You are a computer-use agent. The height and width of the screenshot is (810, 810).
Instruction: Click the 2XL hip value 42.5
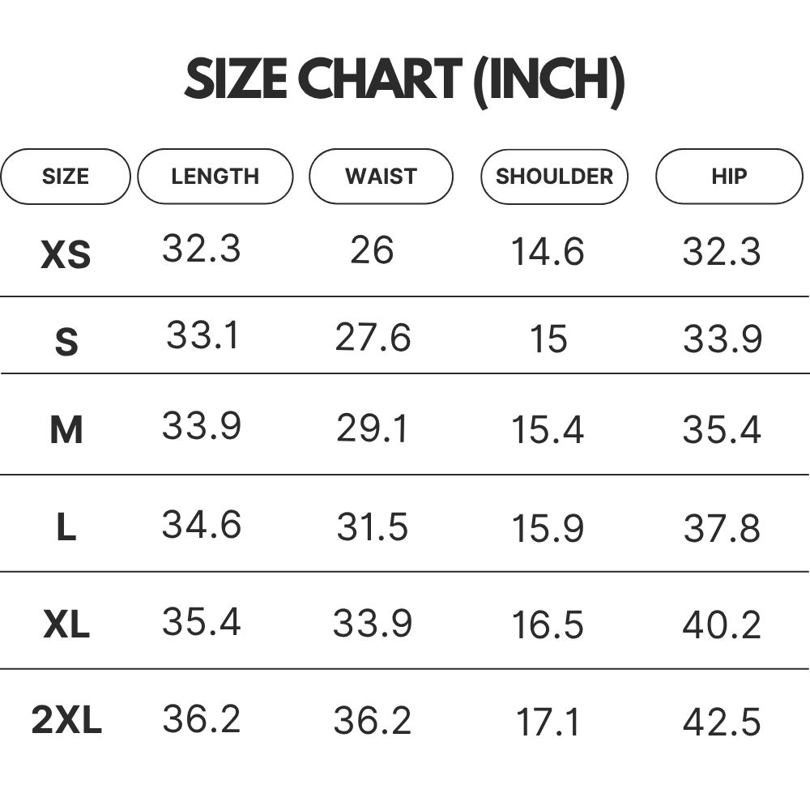click(722, 722)
